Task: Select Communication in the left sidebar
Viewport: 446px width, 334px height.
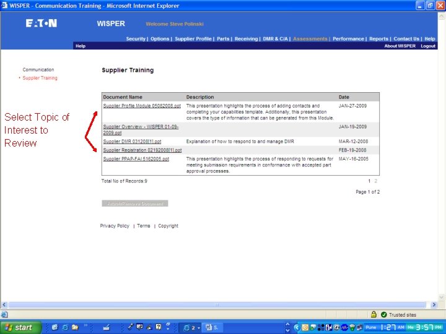Action: 38,69
